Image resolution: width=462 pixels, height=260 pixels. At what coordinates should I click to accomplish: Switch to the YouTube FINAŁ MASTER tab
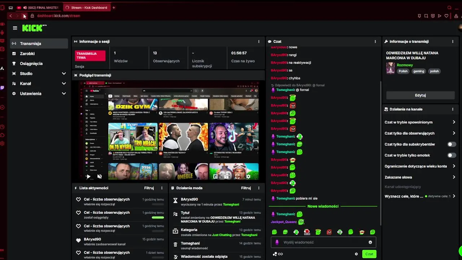[38, 8]
